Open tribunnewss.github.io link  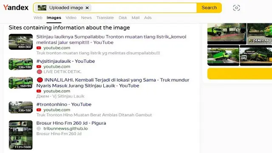coord(65,128)
